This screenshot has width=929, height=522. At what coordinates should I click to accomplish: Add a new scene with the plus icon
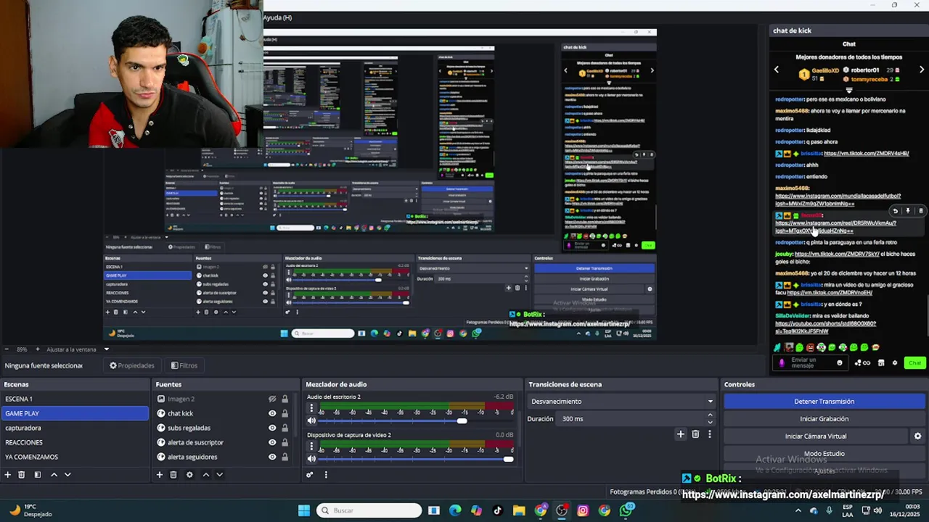[x=8, y=475]
